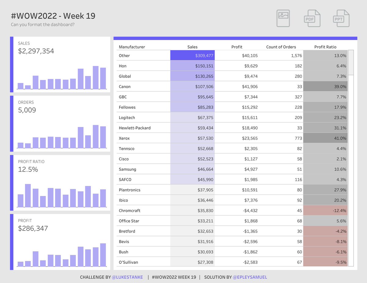Select the PROFIT $286,347 KPI value
The image size is (367, 283).
[x=33, y=228]
